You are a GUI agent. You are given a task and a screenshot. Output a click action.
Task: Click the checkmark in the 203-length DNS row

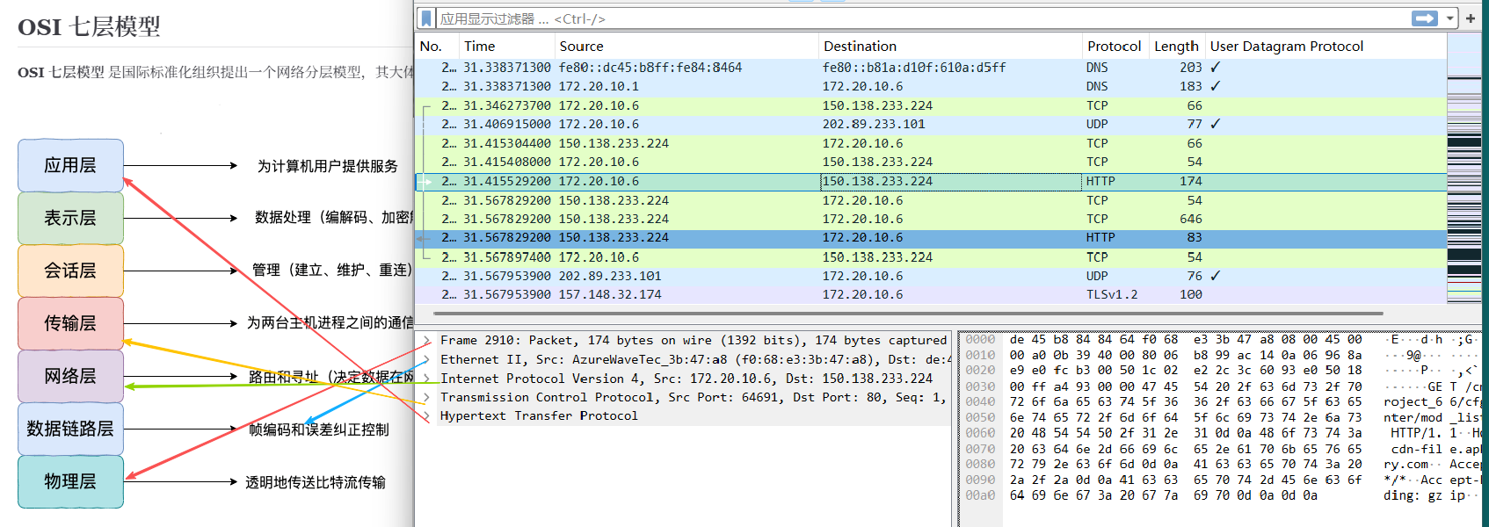pos(1216,68)
